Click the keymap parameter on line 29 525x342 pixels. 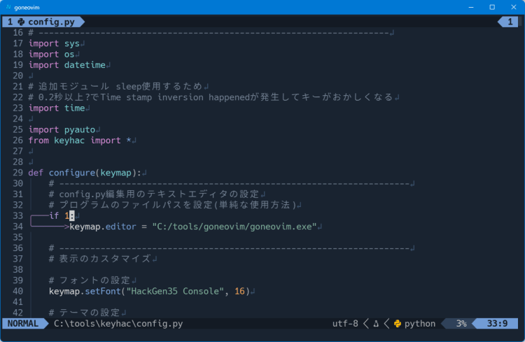coord(115,173)
